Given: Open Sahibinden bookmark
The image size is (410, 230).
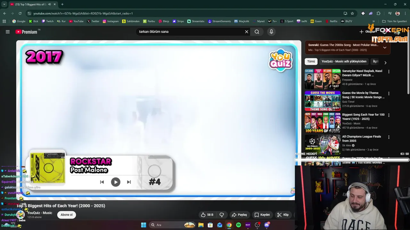Looking at the screenshot, I should tap(131, 21).
